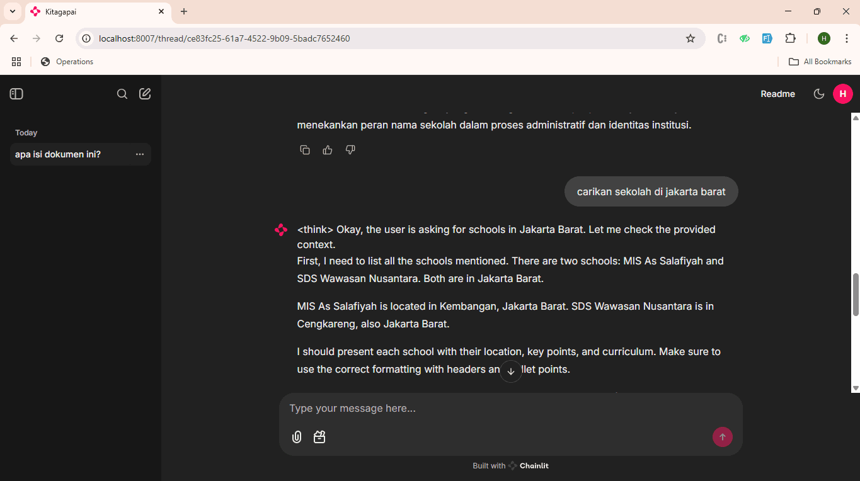Open the chat search icon
This screenshot has width=860, height=481.
tap(122, 94)
